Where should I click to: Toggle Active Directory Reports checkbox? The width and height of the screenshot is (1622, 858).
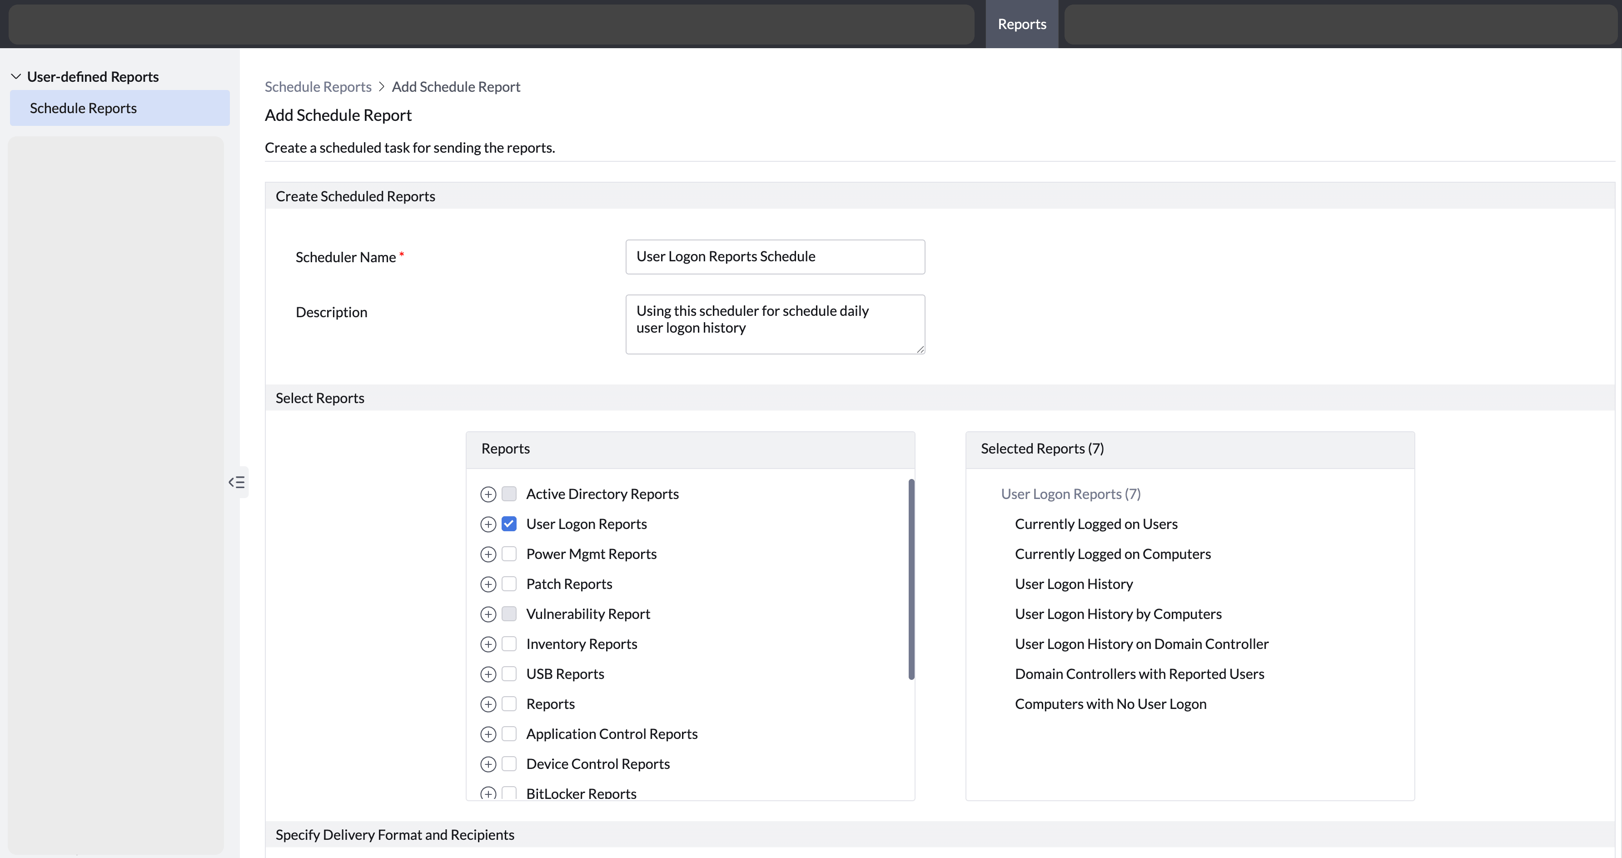pos(509,493)
